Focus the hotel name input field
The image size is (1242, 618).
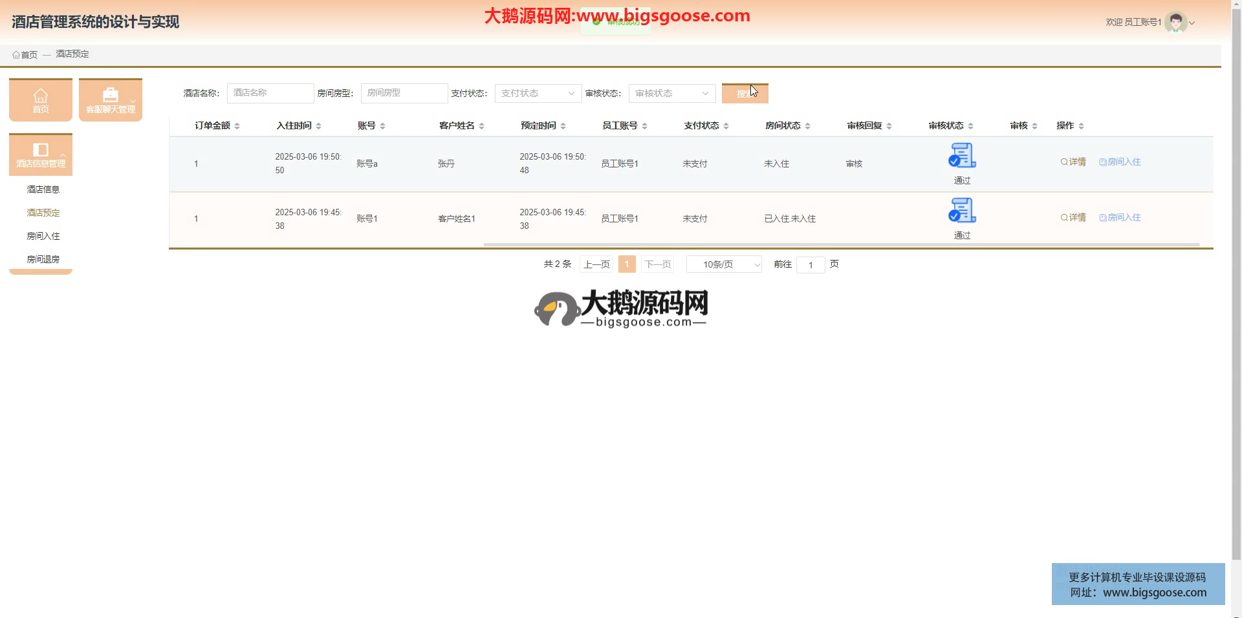pos(270,94)
